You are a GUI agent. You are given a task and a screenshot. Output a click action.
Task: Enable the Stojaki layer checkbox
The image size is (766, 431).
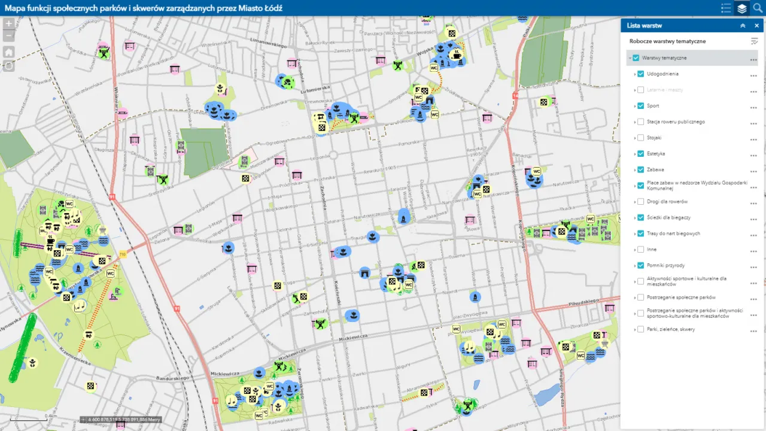[640, 138]
